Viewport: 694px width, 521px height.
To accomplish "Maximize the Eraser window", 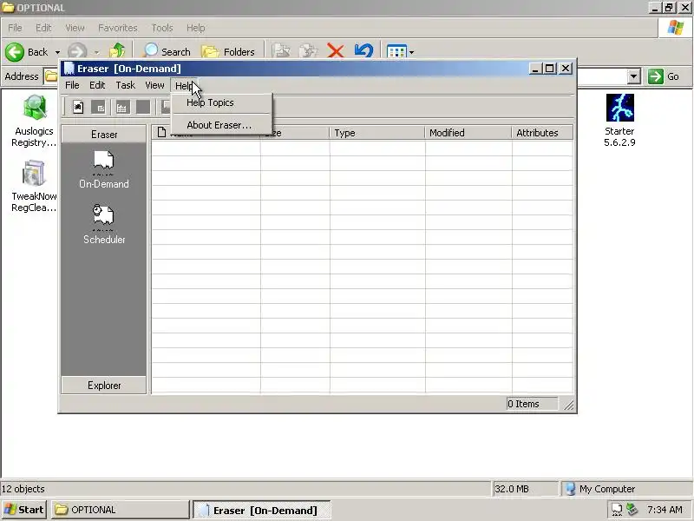I will [549, 69].
